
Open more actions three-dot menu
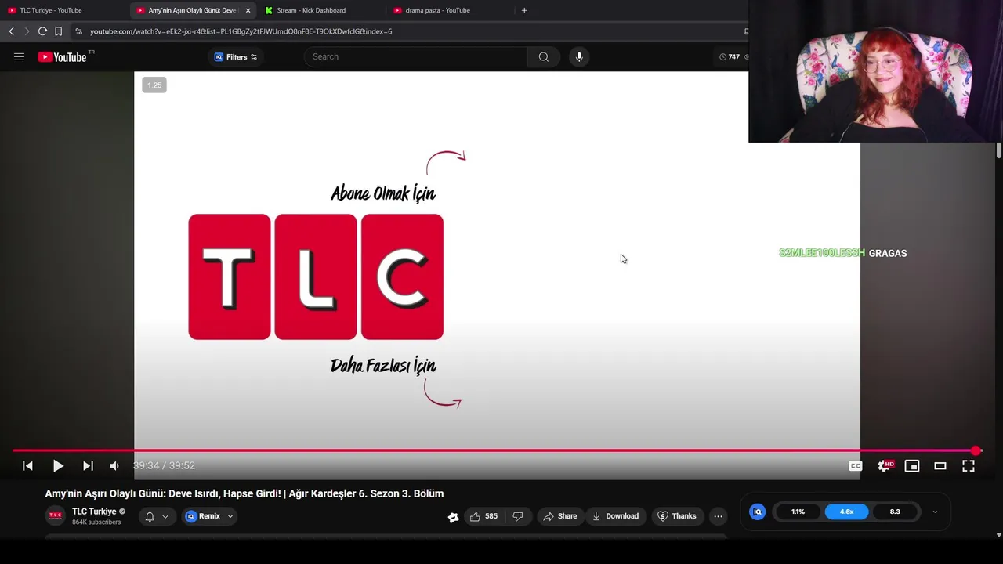coord(718,516)
